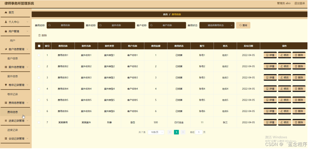Click the list icon beside 进度记录管理
Image resolution: width=311 pixels, height=149 pixels.
(6, 121)
